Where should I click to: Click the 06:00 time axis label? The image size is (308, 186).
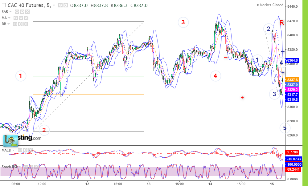tap(16, 184)
